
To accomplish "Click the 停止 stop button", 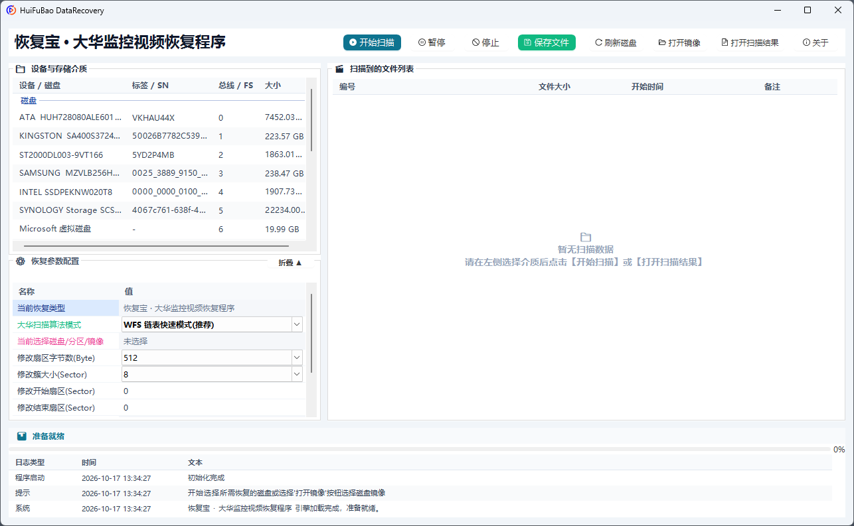I will 485,42.
